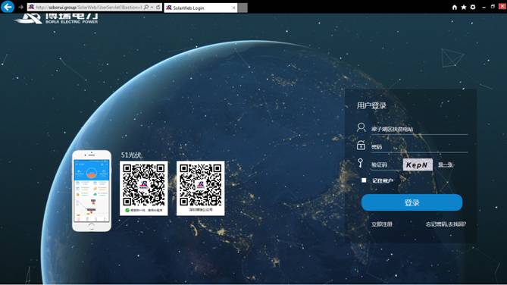Click the 密码 password field

[419, 147]
